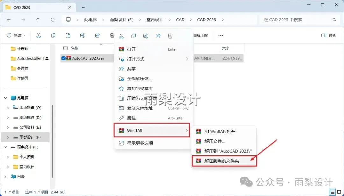Toggle the select-all checkbox in header
The image size is (344, 196).
tap(65, 48)
